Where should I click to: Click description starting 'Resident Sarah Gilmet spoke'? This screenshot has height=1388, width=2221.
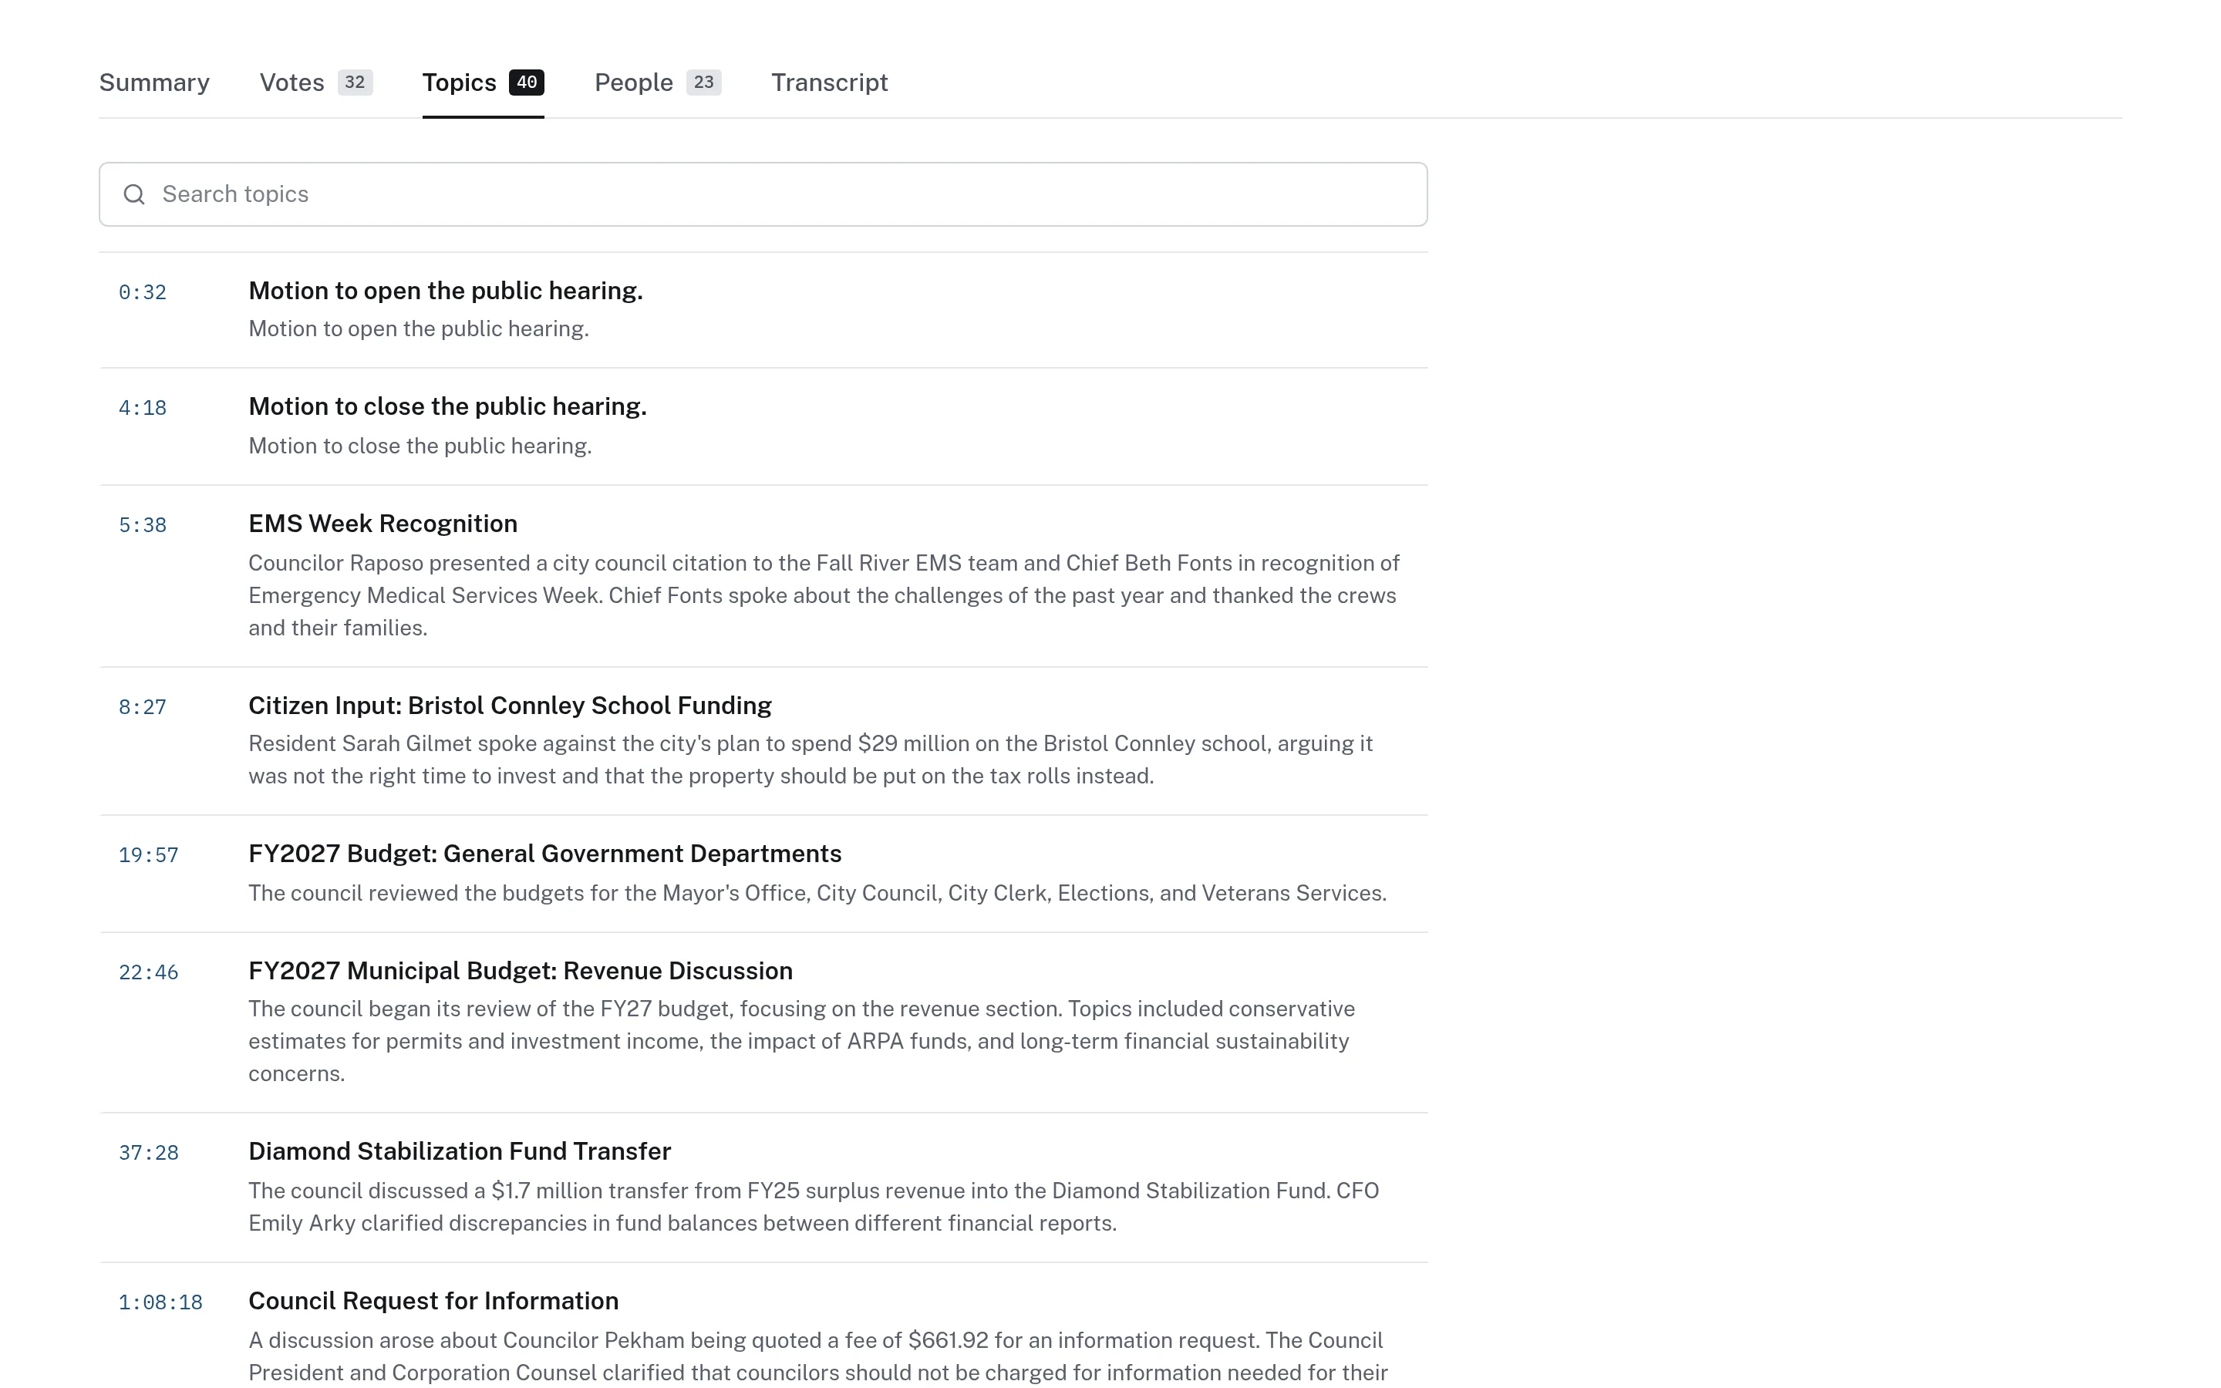point(811,760)
